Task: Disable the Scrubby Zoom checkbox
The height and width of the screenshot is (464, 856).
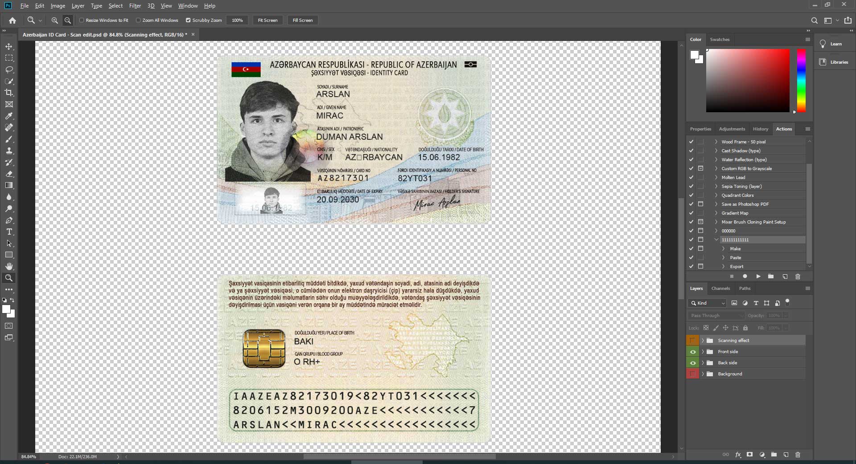Action: [x=188, y=20]
